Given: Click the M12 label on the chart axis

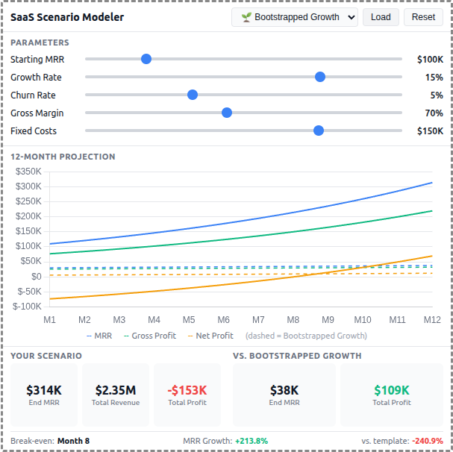Looking at the screenshot, I should click(x=431, y=319).
